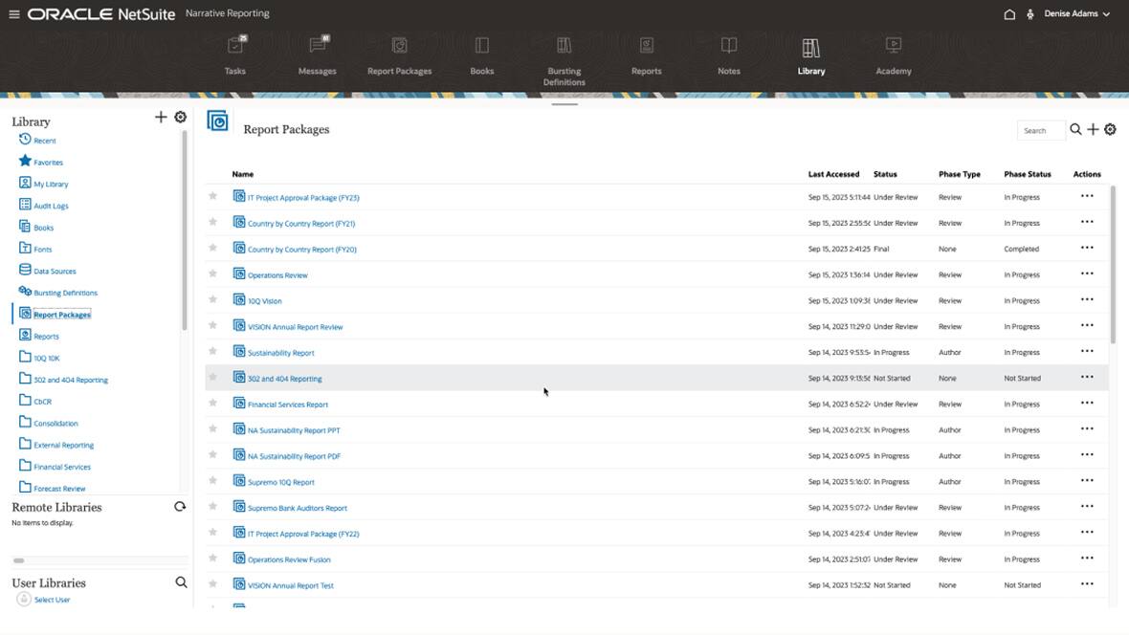Screen dimensions: 1129x635
Task: Open Actions menu for "Financial Services Report"
Action: 1087,404
